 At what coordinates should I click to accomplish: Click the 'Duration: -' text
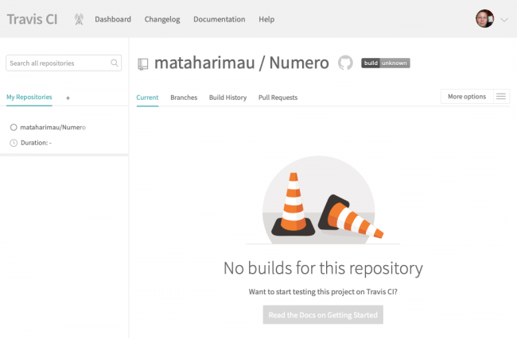(36, 143)
